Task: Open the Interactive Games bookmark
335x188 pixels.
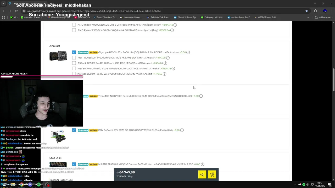Action: click(x=131, y=17)
